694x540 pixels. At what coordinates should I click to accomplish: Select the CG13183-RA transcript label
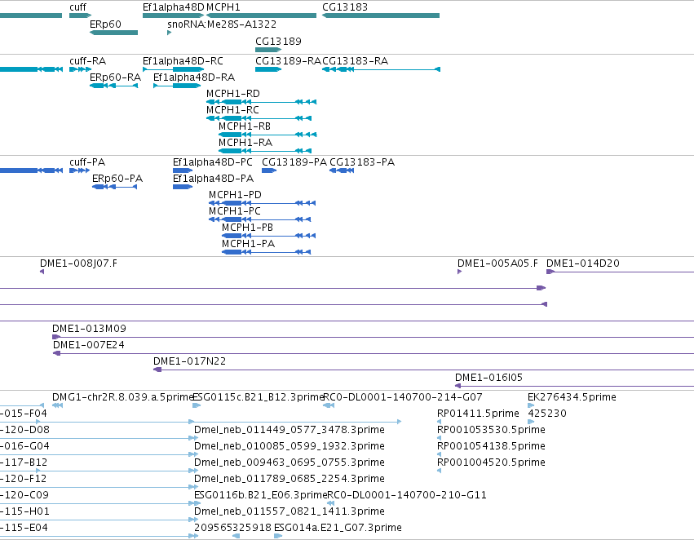[356, 60]
